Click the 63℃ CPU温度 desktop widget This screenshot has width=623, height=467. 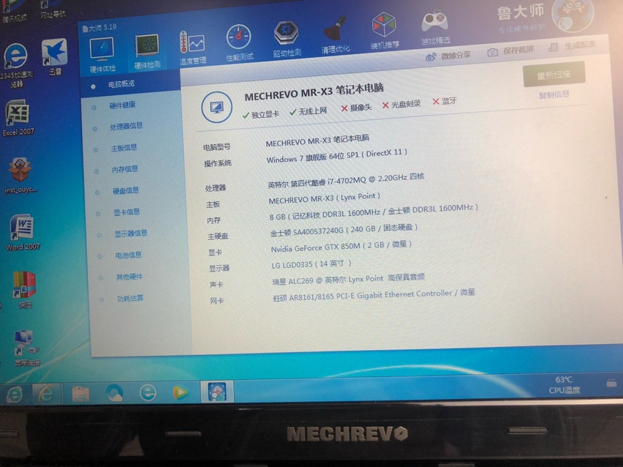[x=564, y=384]
